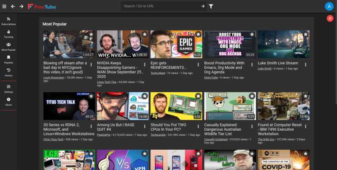
Task: Favorite the LGR thumbnail video star
Action: [x=91, y=154]
